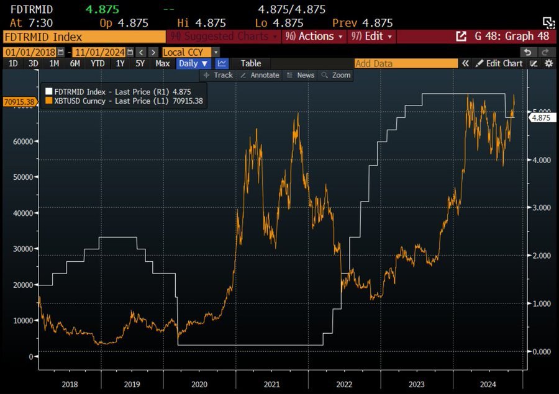
Task: Collapse panel with double-chevron icon
Action: click(465, 63)
